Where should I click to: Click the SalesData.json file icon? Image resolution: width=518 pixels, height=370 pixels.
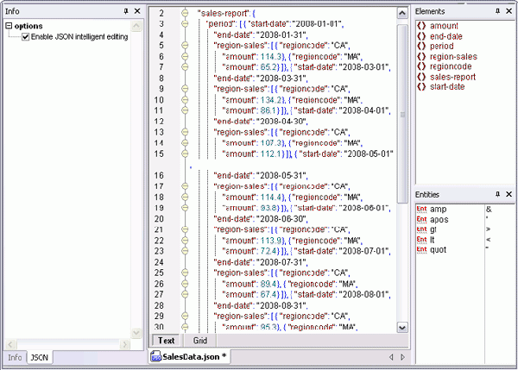pyautogui.click(x=155, y=356)
